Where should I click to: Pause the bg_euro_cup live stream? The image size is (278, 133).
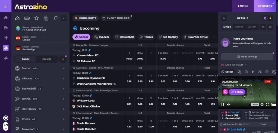(x=223, y=104)
